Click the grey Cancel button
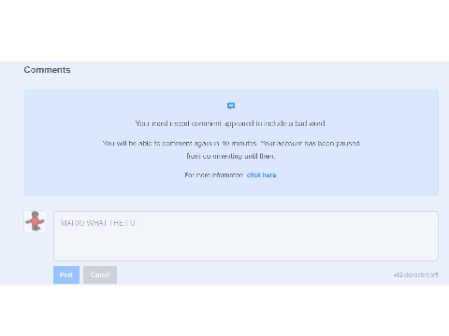 (100, 274)
